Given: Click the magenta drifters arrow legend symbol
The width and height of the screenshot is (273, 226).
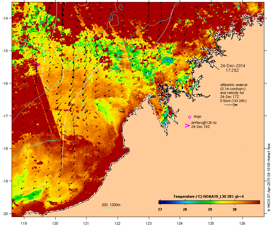Looking at the screenshot, I should (x=187, y=126).
